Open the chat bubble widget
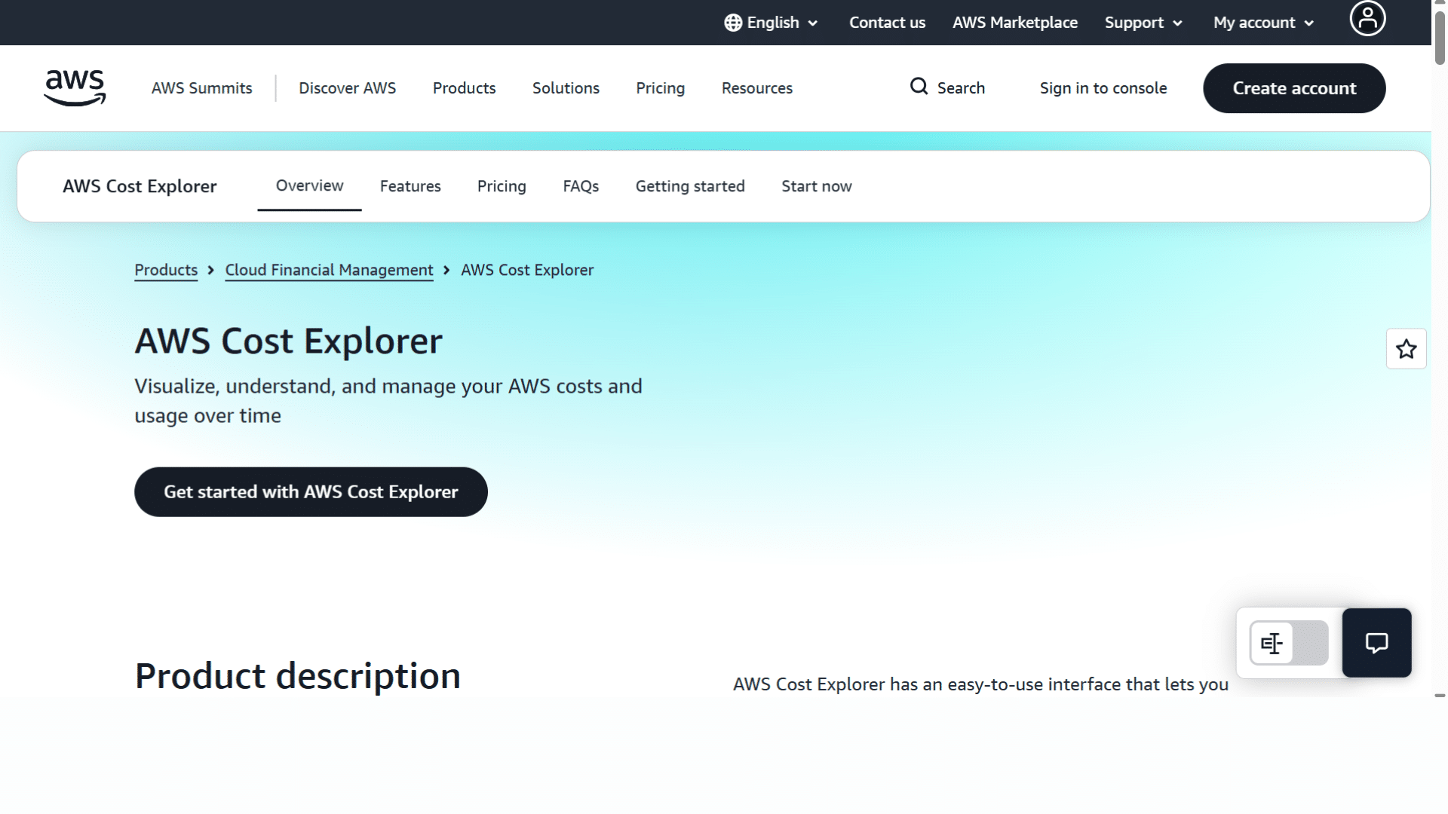Image resolution: width=1448 pixels, height=814 pixels. (x=1376, y=643)
